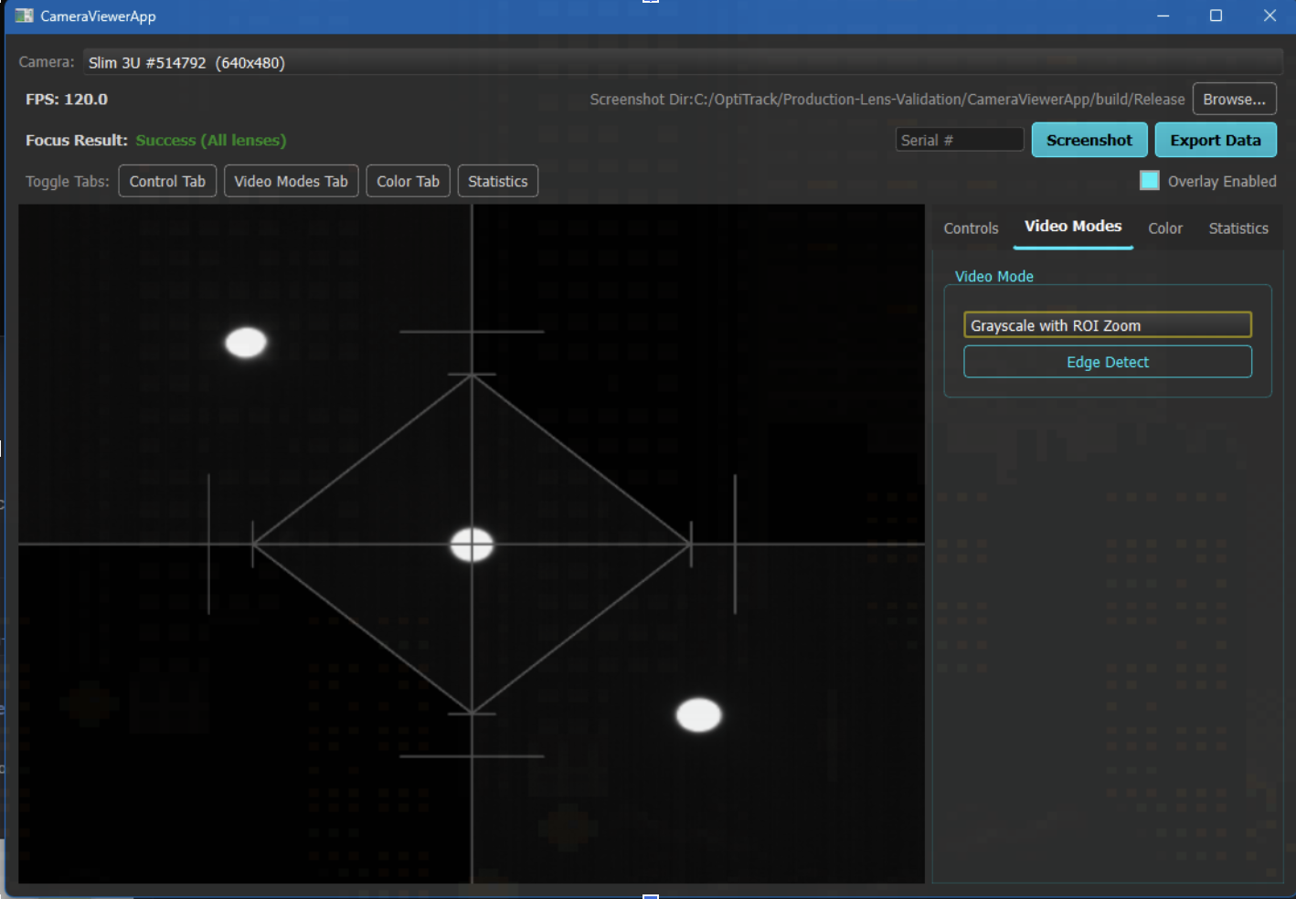Toggle the Control Tab visibility
The height and width of the screenshot is (899, 1296).
167,180
